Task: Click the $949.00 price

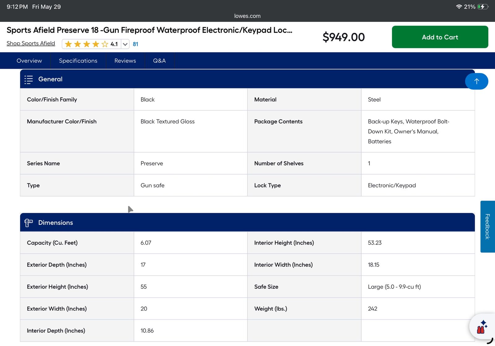Action: (x=344, y=37)
